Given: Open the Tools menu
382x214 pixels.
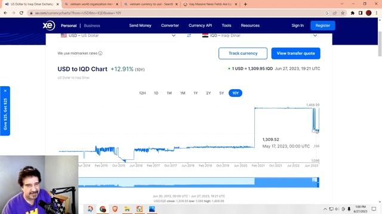Looking at the screenshot, I should (226, 26).
